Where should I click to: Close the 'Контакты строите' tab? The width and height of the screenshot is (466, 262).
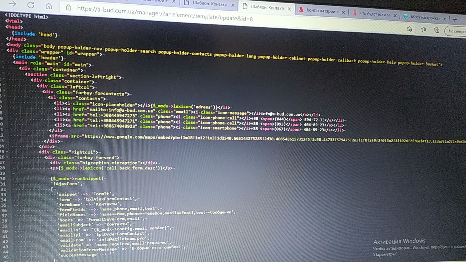[343, 12]
